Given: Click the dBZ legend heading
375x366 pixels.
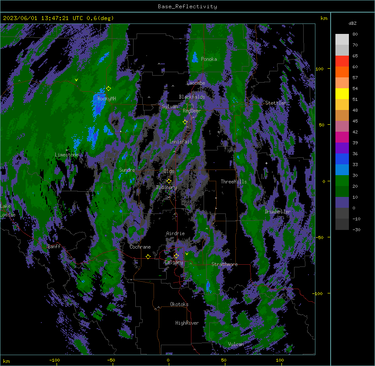Looking at the screenshot, I should point(352,23).
